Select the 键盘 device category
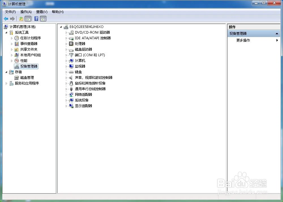Image resolution: width=283 pixels, height=202 pixels. pyautogui.click(x=78, y=72)
